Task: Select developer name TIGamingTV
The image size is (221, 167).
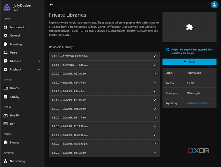Action: [193, 93]
